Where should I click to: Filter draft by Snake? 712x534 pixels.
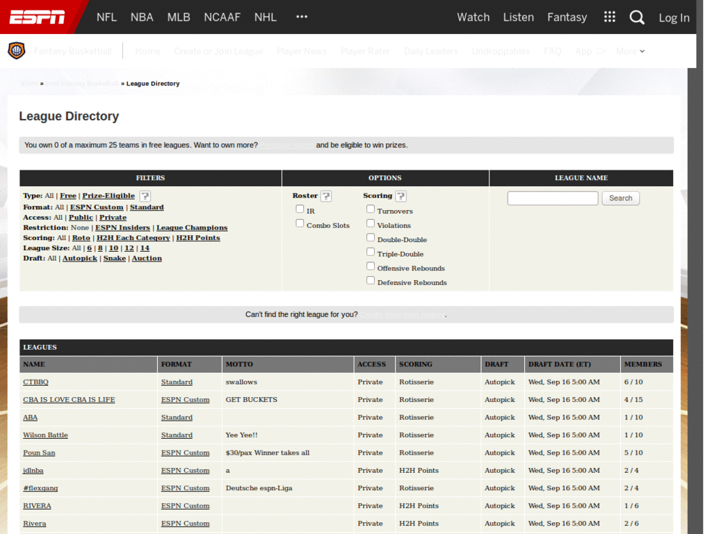point(115,259)
